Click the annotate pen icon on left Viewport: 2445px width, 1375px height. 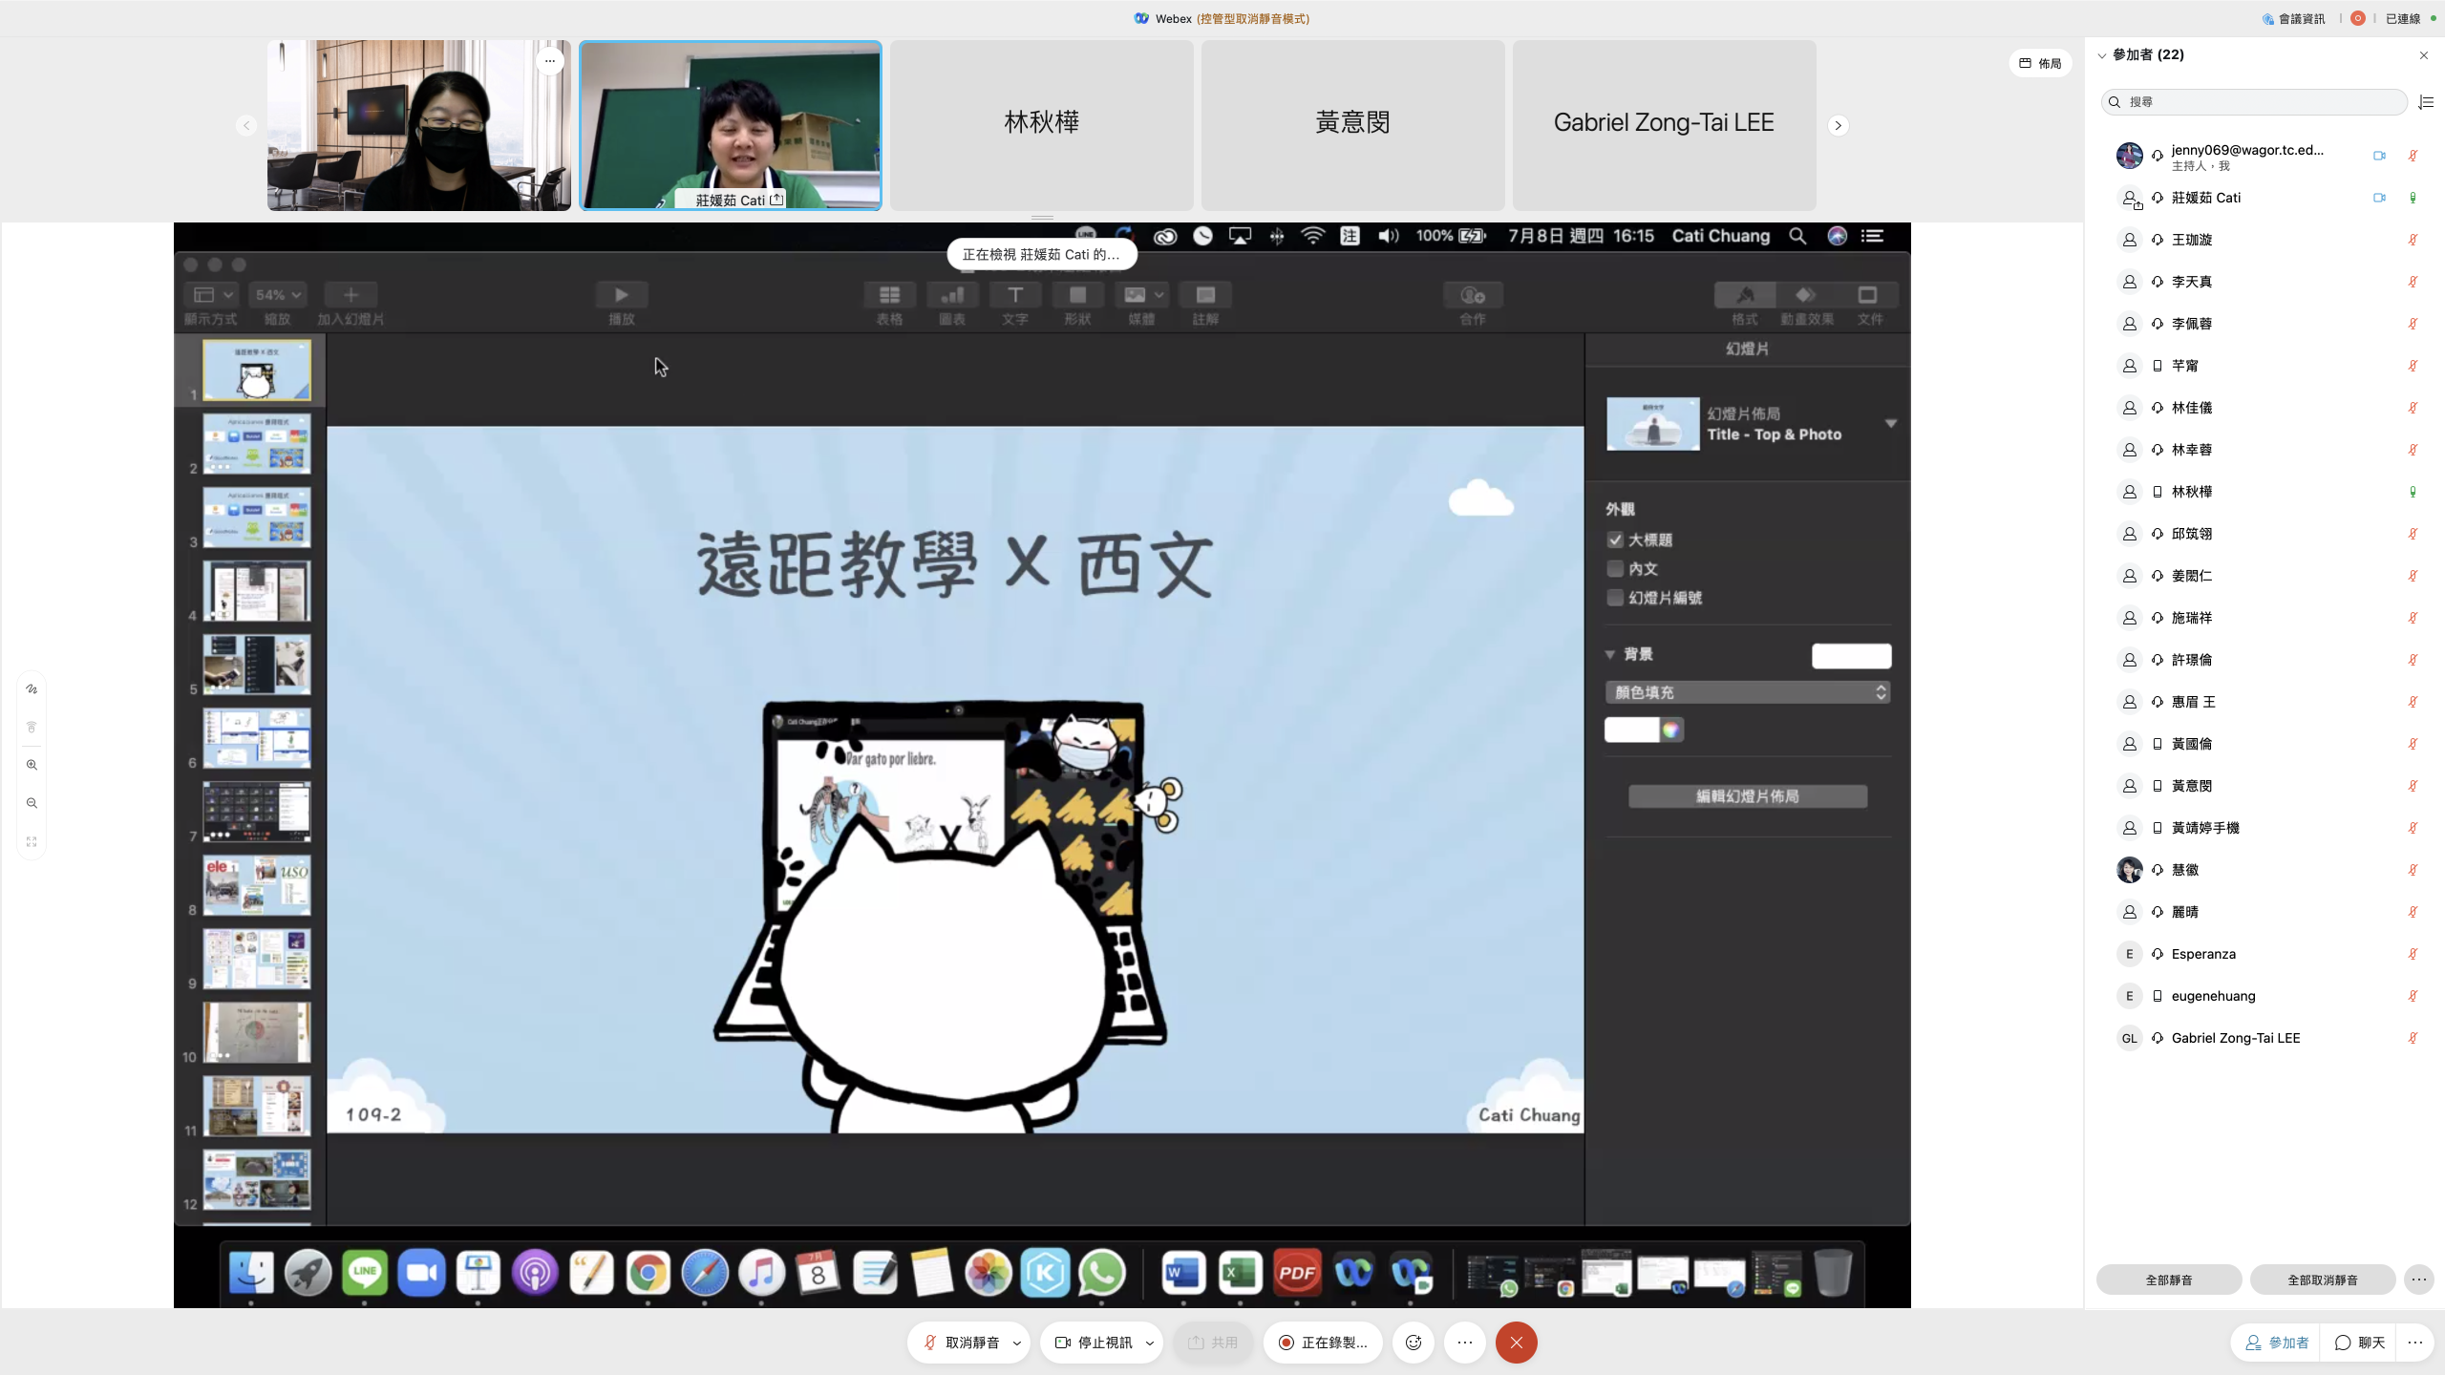tap(32, 688)
